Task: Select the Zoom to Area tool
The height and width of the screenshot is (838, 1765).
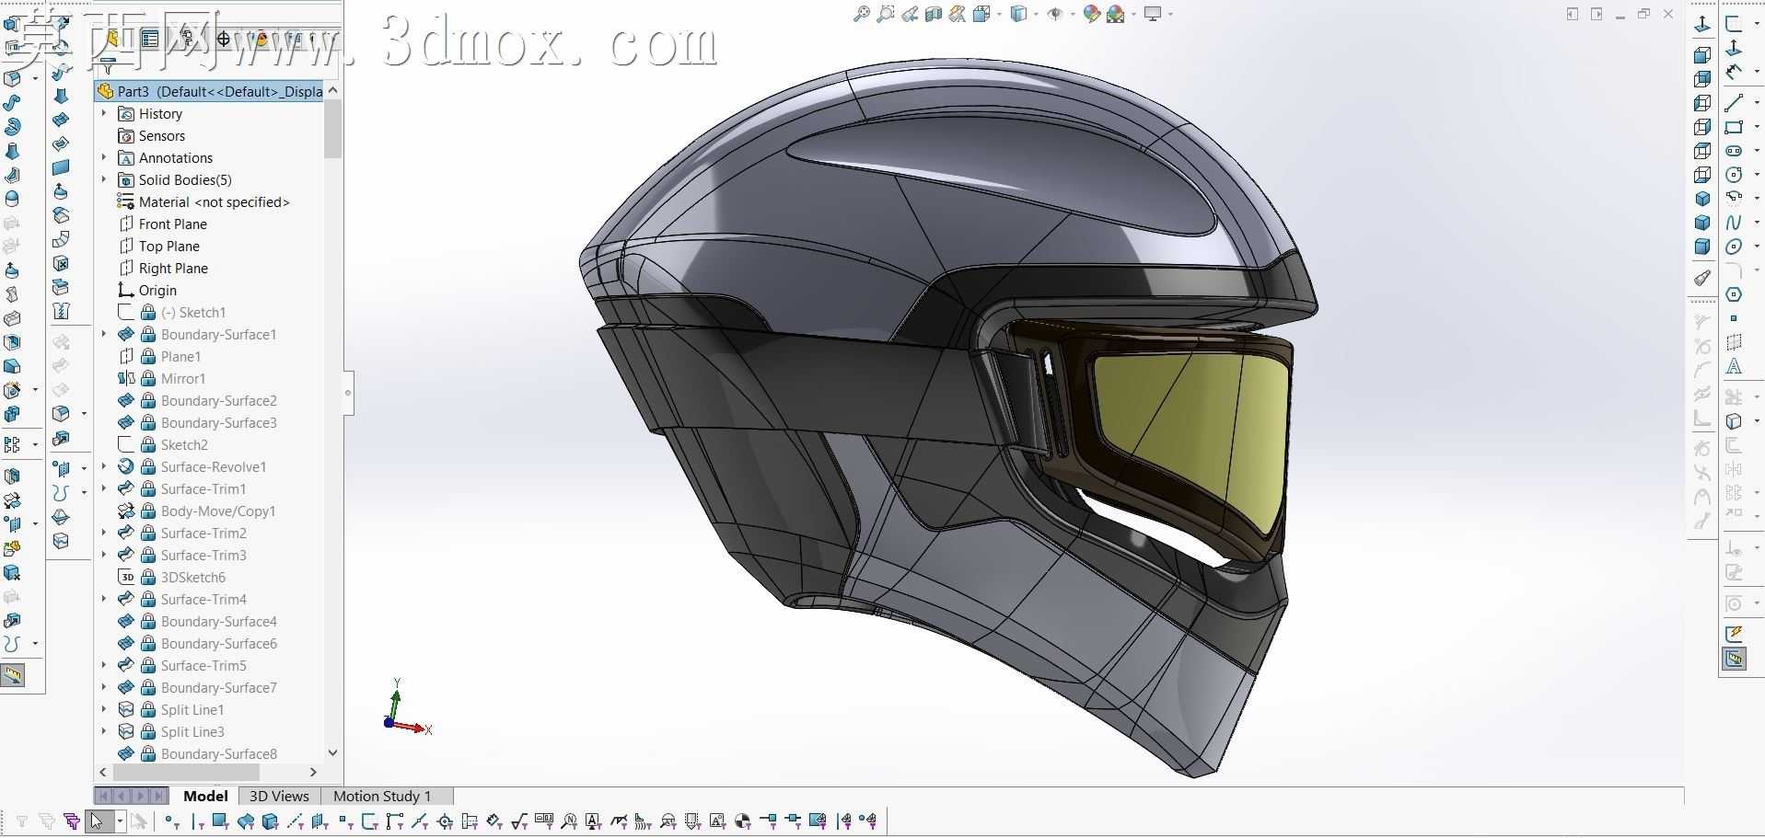Action: pos(886,14)
